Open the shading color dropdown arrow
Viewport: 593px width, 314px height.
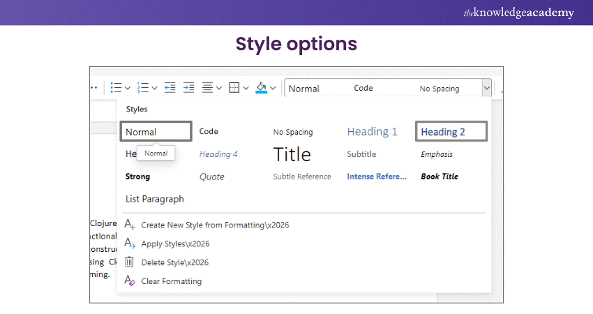(273, 89)
